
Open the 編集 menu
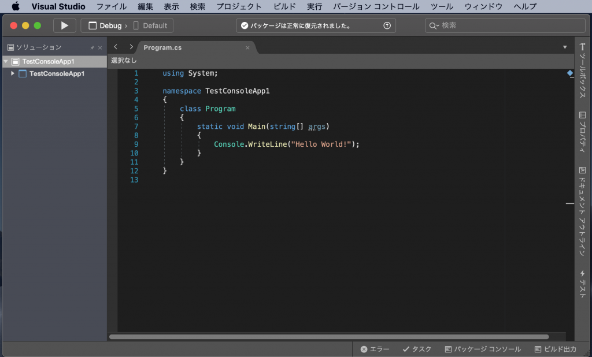coord(145,6)
